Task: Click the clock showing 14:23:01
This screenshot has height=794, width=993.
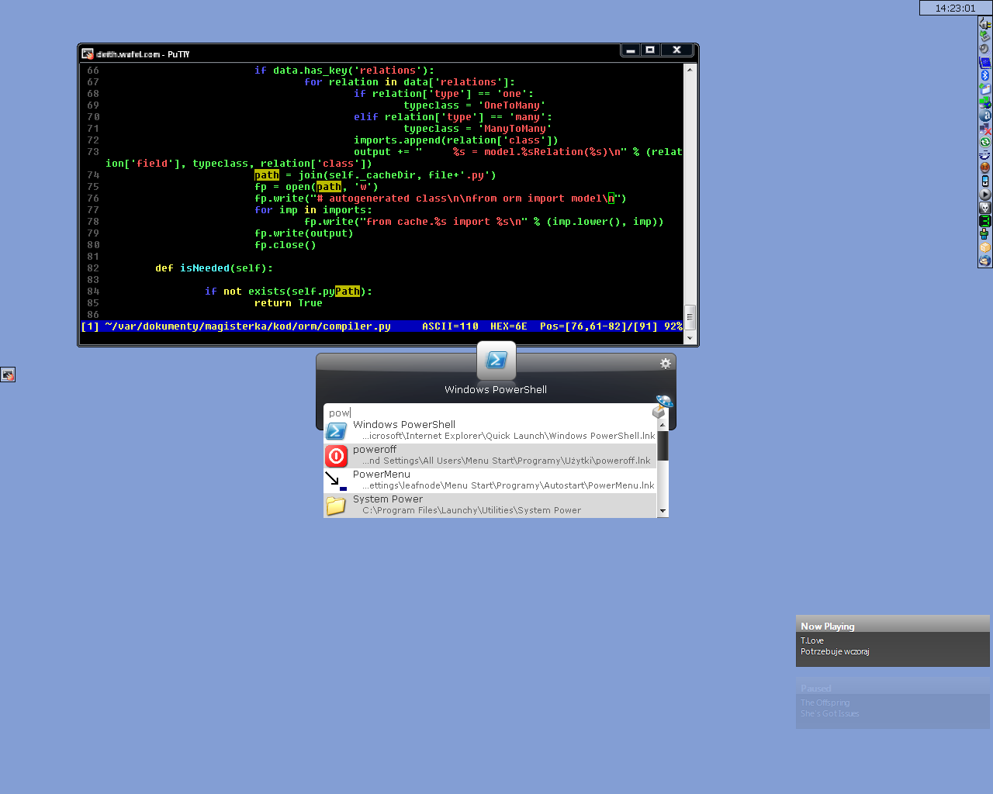Action: [956, 8]
